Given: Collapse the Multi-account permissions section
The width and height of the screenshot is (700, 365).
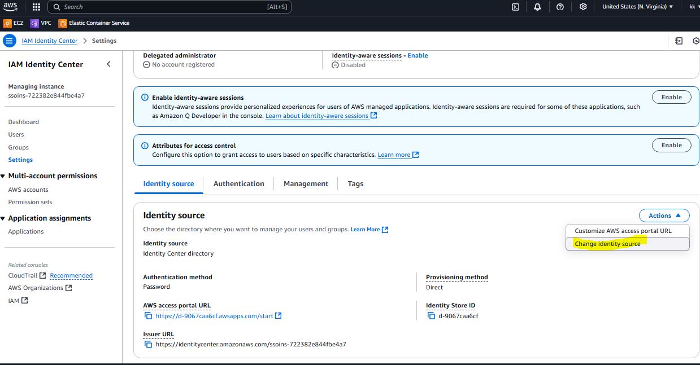Looking at the screenshot, I should tap(3, 176).
